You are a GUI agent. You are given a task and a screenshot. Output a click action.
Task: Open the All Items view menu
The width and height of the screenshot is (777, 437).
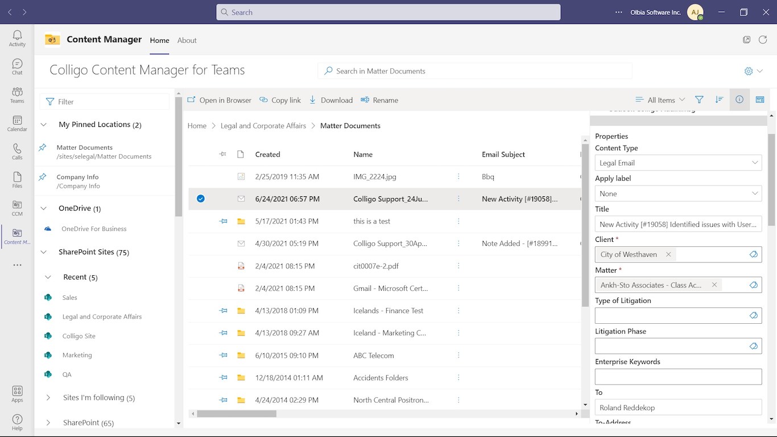(x=660, y=100)
